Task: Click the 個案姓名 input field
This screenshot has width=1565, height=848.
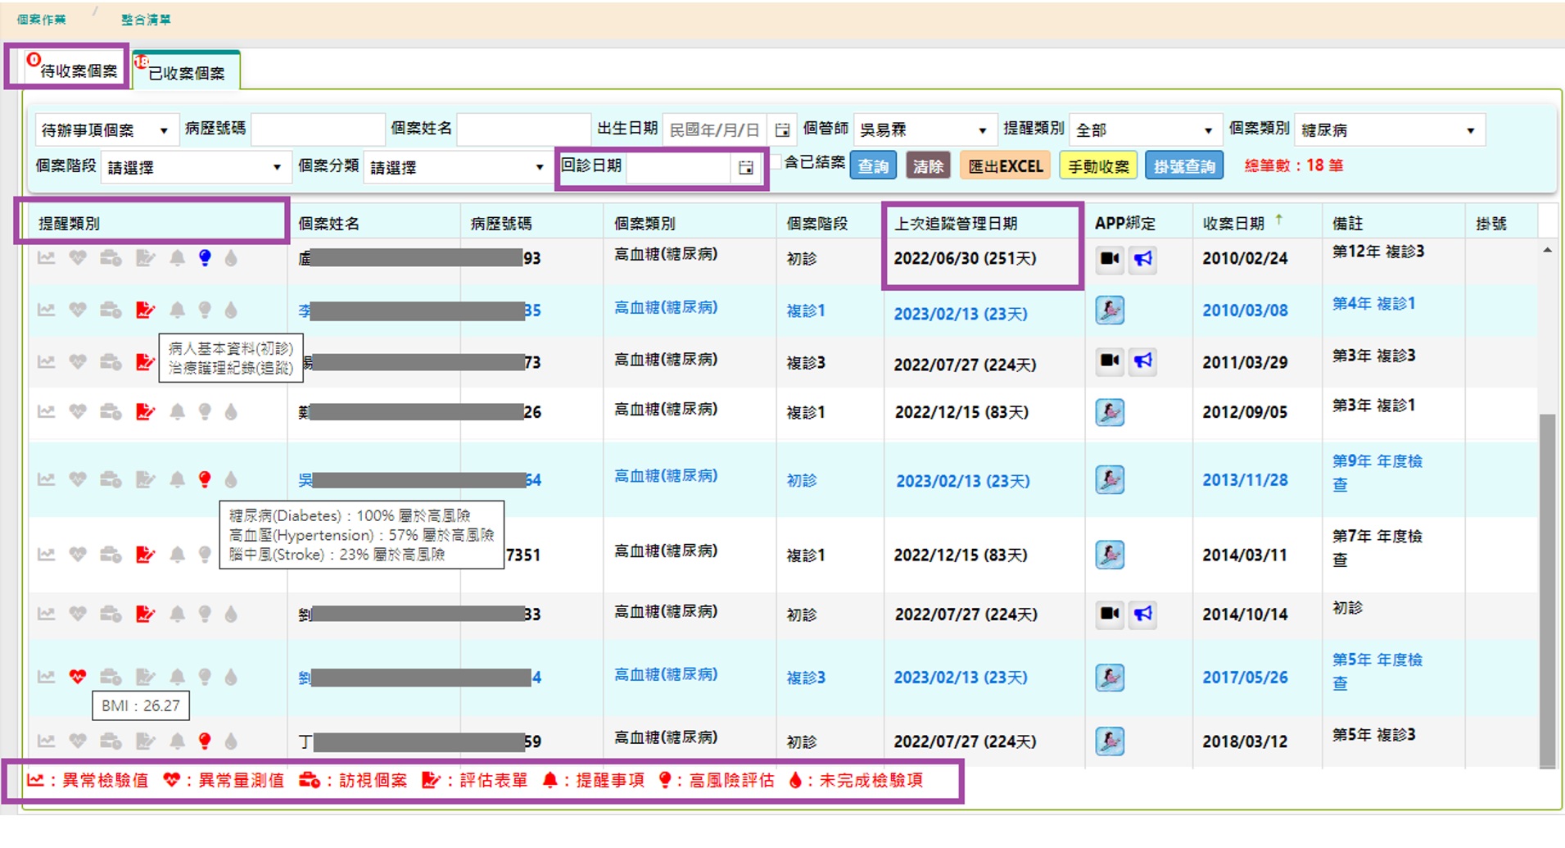Action: 523,129
